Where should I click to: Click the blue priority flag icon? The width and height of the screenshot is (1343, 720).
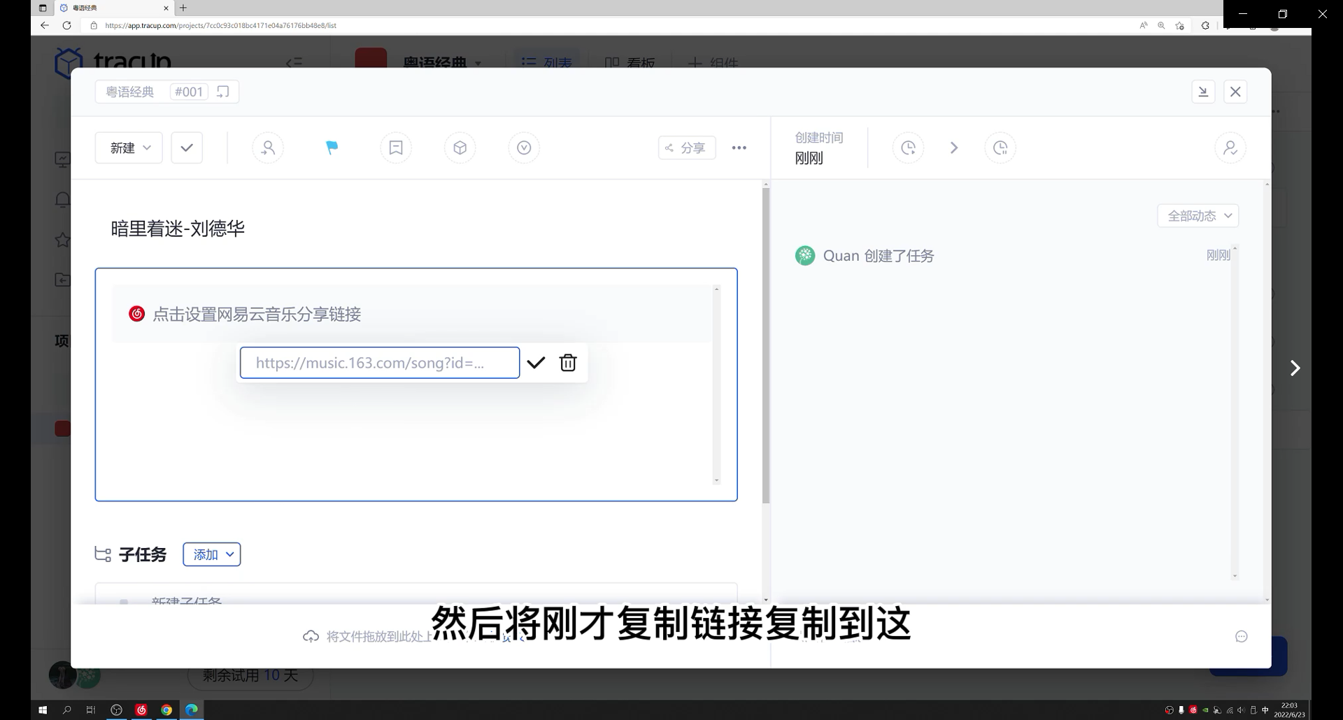pyautogui.click(x=332, y=147)
